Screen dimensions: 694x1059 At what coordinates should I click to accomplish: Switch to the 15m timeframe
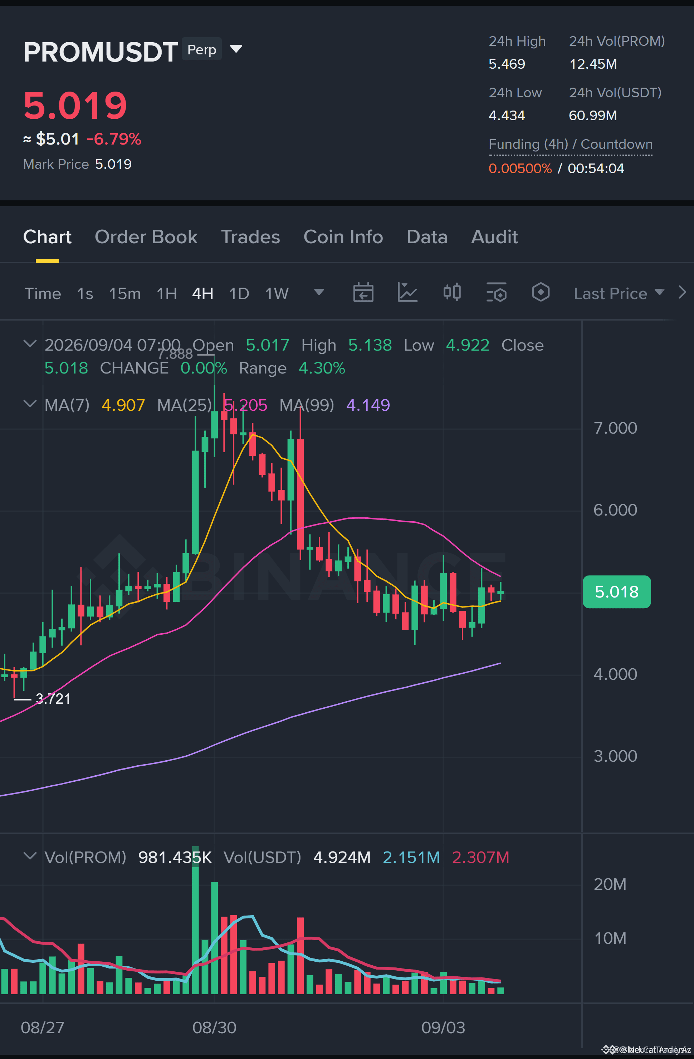[x=124, y=294]
